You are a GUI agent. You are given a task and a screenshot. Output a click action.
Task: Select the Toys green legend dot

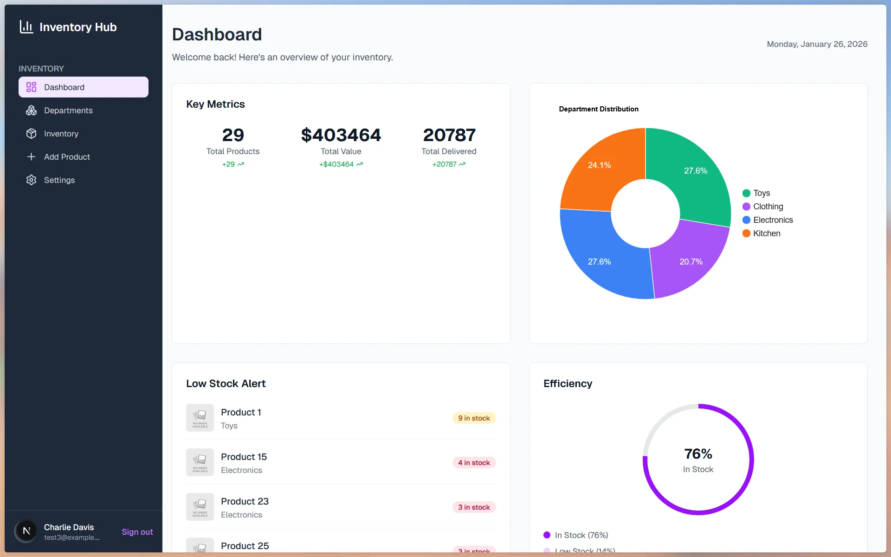pos(746,193)
